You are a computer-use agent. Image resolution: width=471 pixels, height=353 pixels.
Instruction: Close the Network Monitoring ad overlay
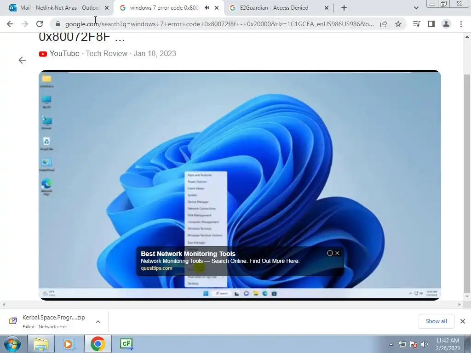coord(337,253)
